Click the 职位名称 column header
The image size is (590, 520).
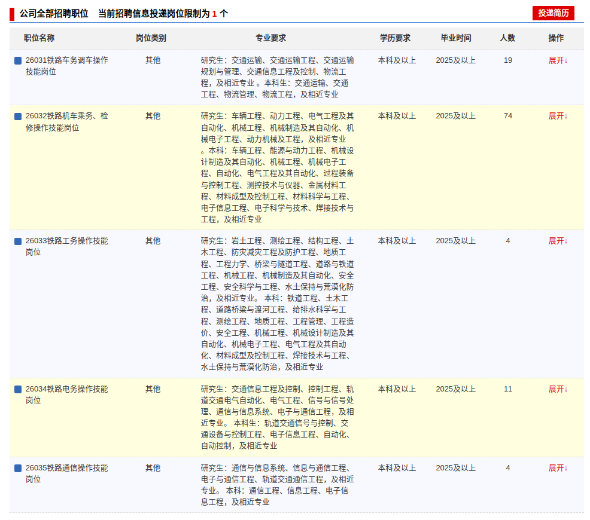tap(39, 38)
